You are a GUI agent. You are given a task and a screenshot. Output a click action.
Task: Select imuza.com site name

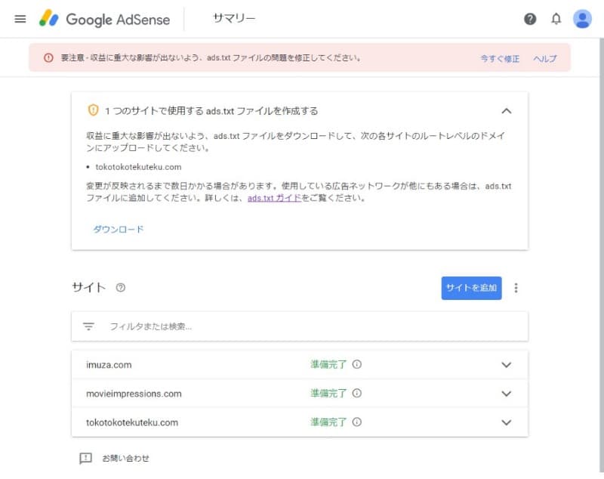109,365
